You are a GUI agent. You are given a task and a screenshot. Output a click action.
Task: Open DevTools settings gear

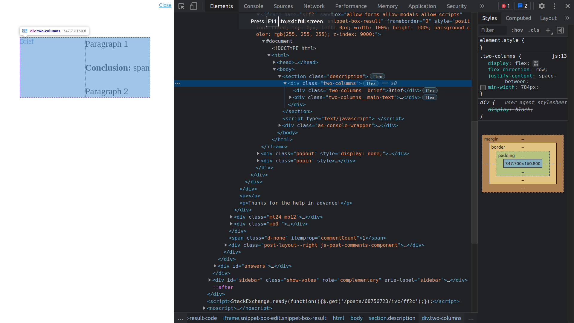coord(541,6)
